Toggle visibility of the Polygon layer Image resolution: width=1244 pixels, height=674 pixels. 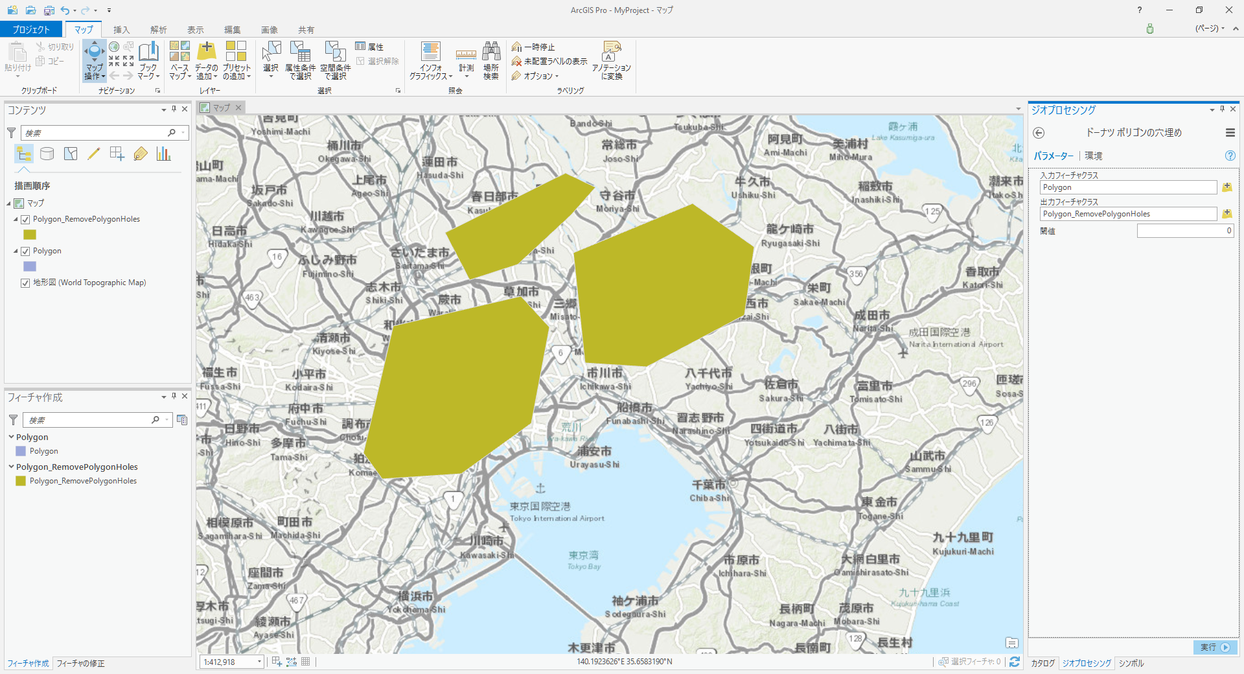point(25,251)
